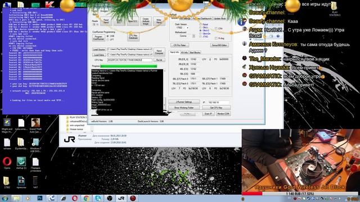Select the USB radio button
360x202 pixels.
(x=107, y=36)
